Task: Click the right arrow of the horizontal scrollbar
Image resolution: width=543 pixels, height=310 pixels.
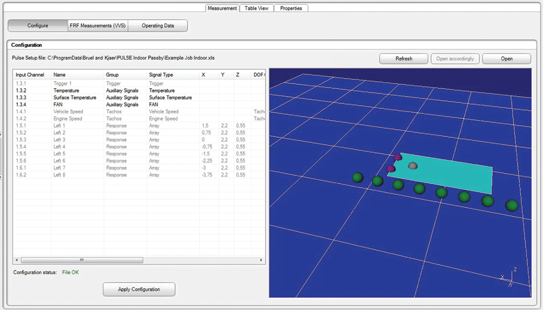Action: [261, 260]
